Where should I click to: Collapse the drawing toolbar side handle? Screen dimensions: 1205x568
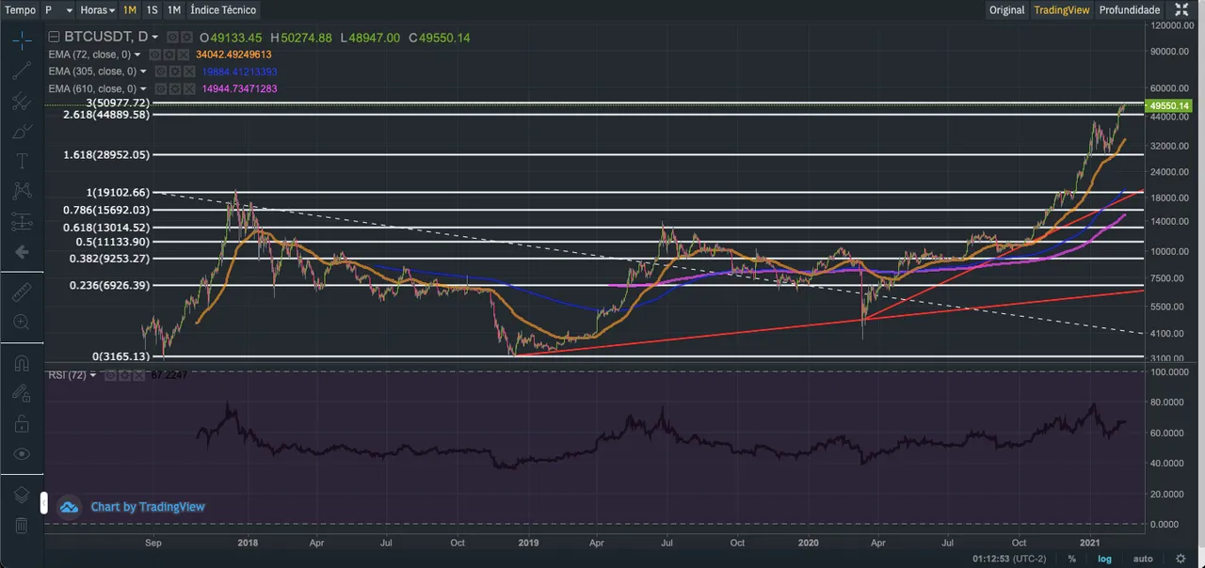[x=43, y=504]
